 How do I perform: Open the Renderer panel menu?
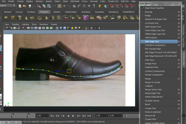(x=44, y=24)
